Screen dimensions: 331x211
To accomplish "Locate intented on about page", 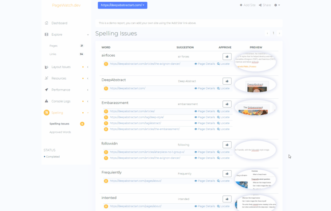I will (223, 206).
